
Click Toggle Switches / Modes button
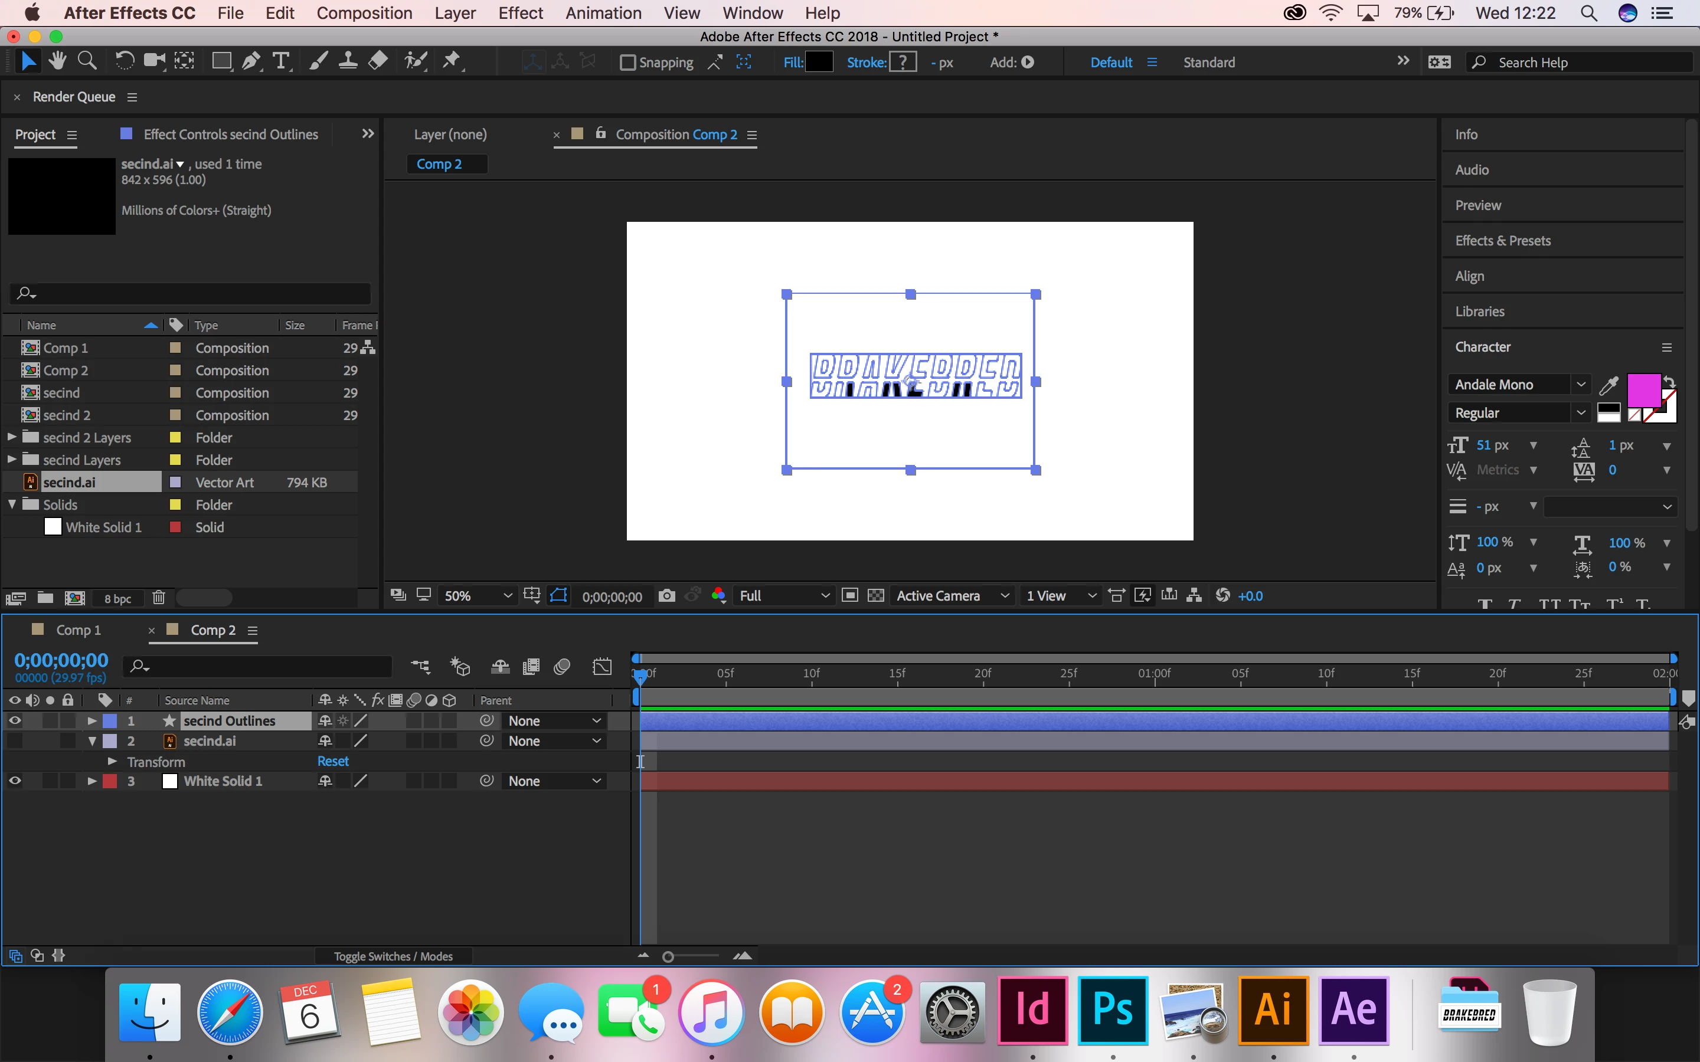pyautogui.click(x=393, y=956)
